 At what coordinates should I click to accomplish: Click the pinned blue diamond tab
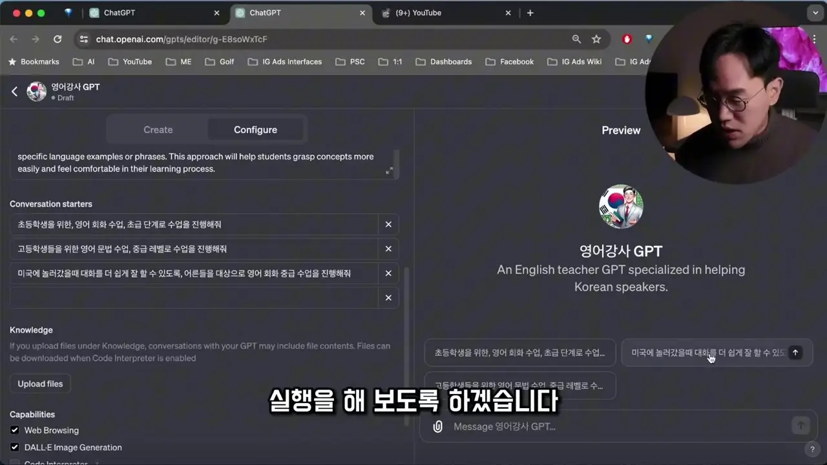(x=68, y=13)
